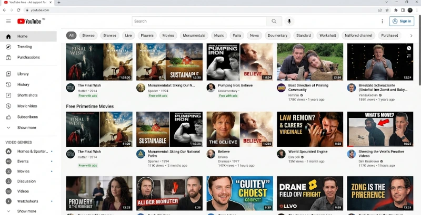Open the Watchshorts genre

[28, 201]
